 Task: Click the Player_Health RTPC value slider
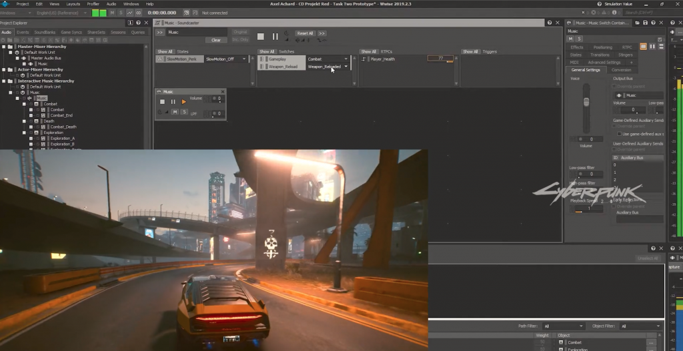click(440, 59)
